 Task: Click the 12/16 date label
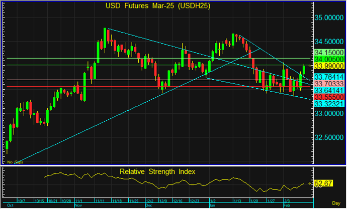pyautogui.click(x=178, y=201)
